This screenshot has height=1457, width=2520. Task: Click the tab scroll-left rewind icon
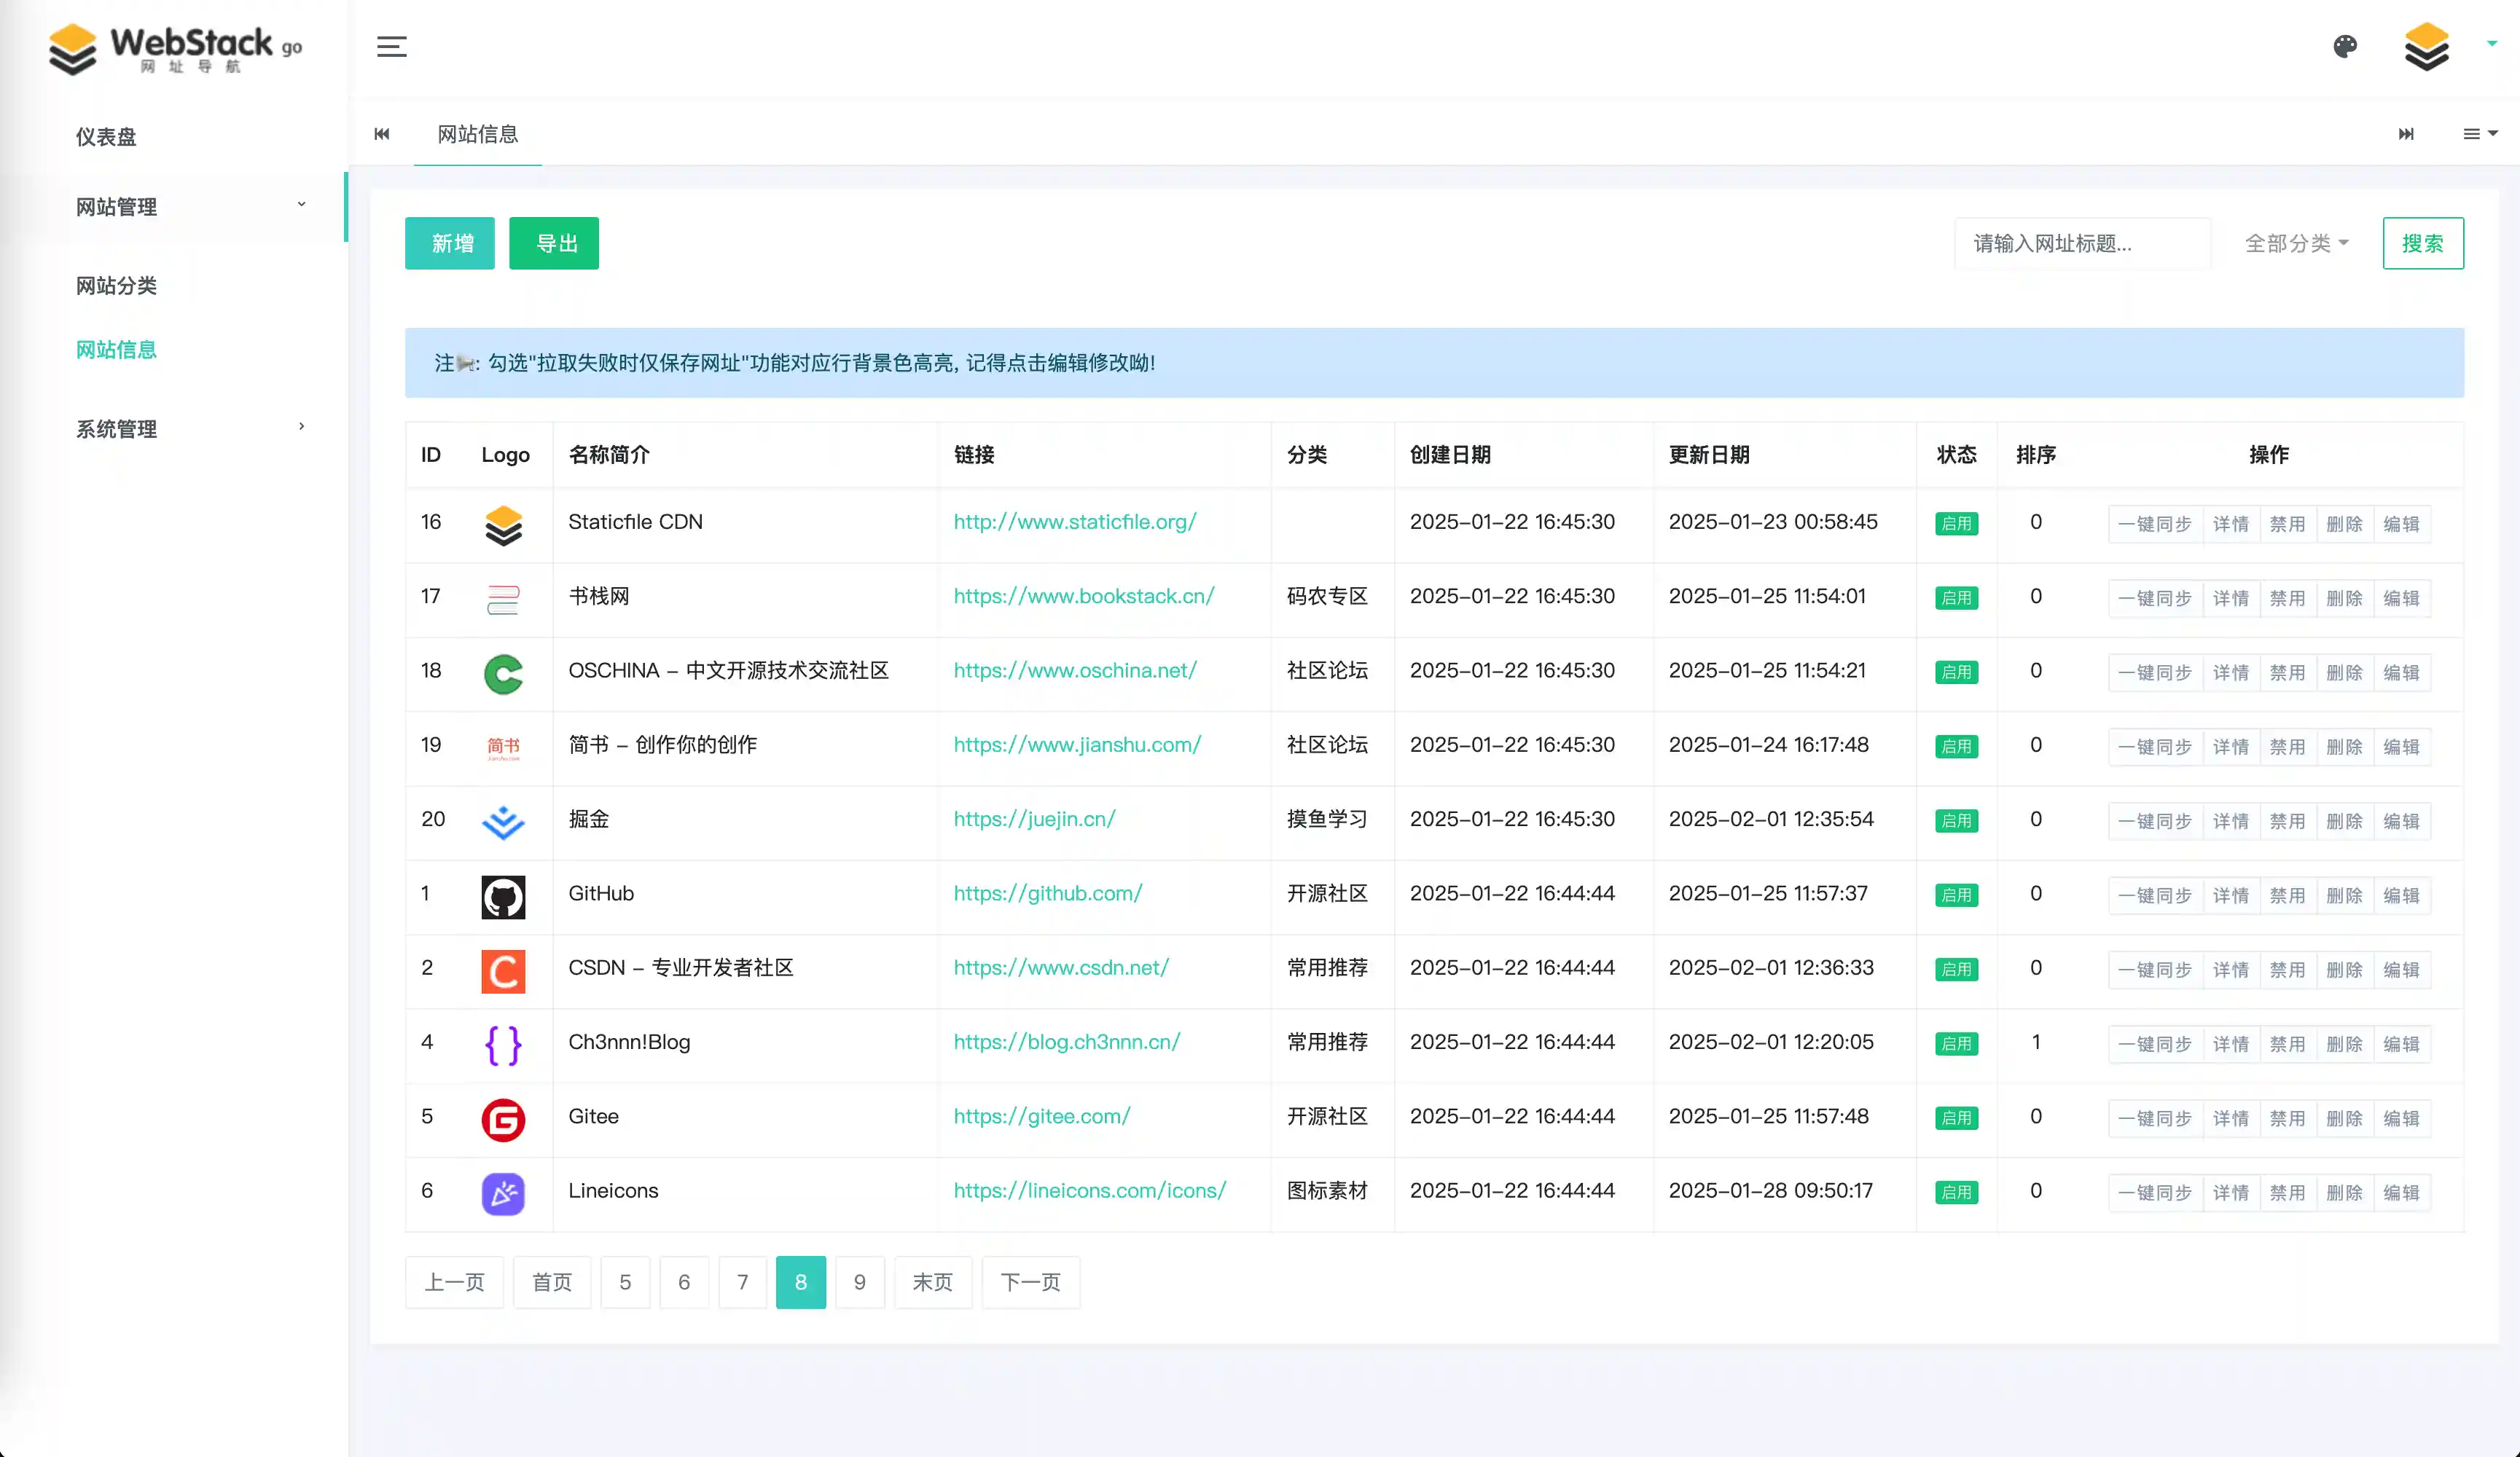pyautogui.click(x=382, y=134)
